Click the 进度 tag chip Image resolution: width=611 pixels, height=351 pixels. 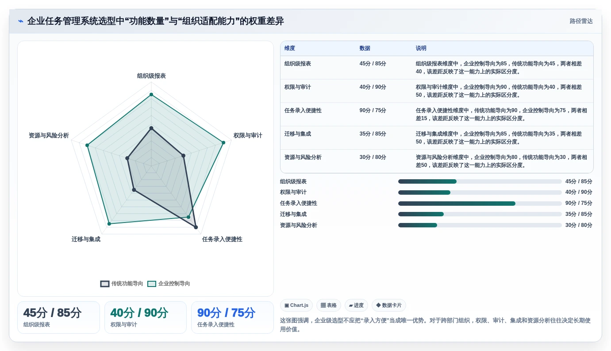(x=356, y=306)
